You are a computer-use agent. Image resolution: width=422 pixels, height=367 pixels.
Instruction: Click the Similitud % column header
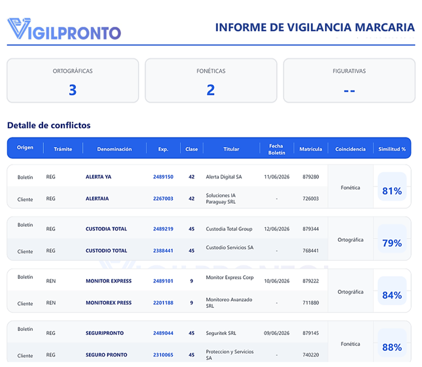point(392,149)
